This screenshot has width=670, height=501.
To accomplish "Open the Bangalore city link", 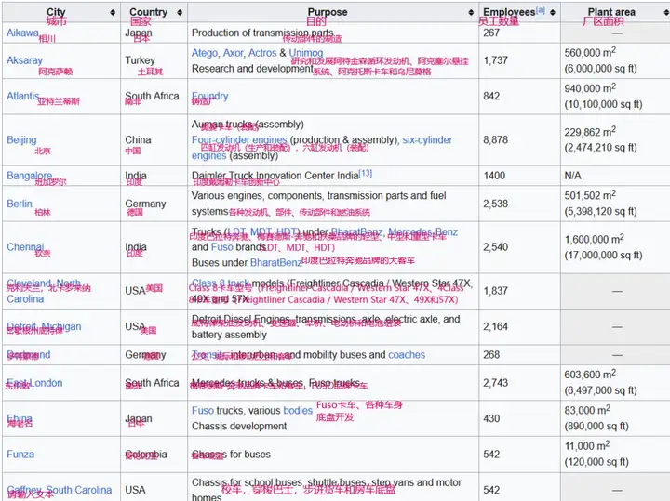I will point(30,176).
